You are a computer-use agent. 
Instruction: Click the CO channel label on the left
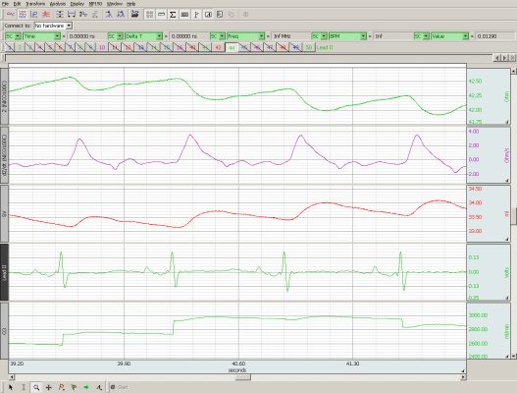(x=4, y=331)
